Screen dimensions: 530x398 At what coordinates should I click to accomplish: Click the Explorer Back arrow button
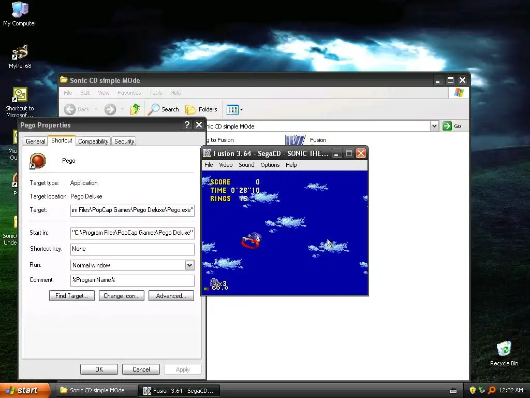[x=70, y=109]
